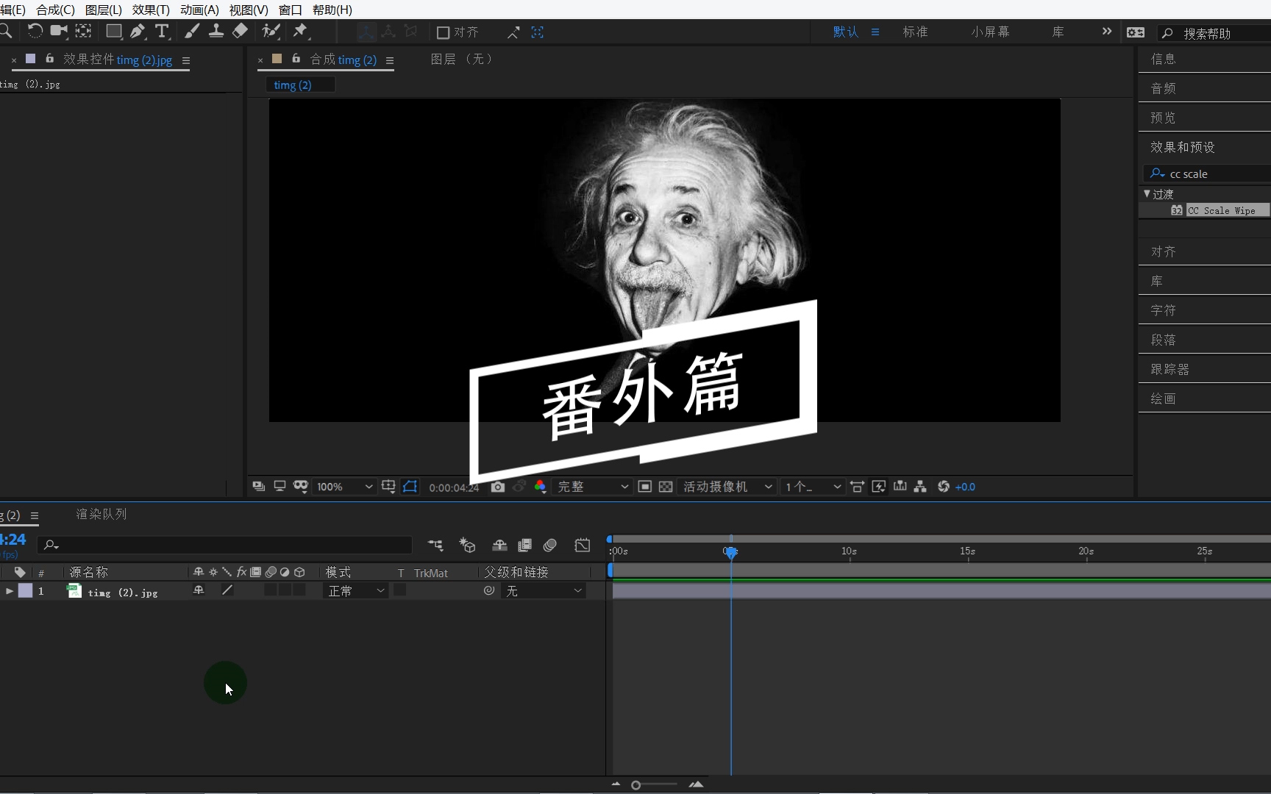
Task: Open the Graph Editor icon
Action: 583,546
